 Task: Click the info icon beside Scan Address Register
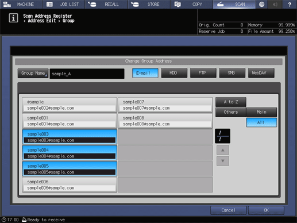coord(13,18)
